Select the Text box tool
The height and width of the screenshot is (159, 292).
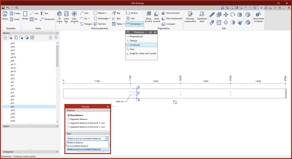pos(100,24)
